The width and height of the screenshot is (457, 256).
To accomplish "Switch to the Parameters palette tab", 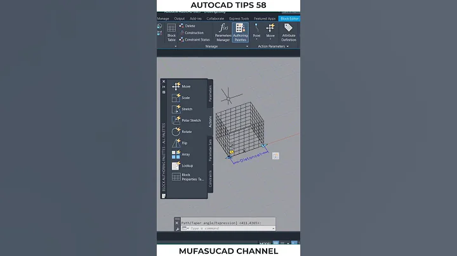I will (210, 93).
